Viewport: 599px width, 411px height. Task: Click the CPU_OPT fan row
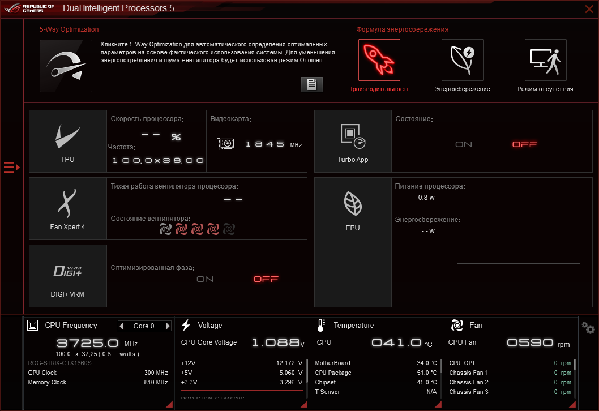click(x=510, y=363)
